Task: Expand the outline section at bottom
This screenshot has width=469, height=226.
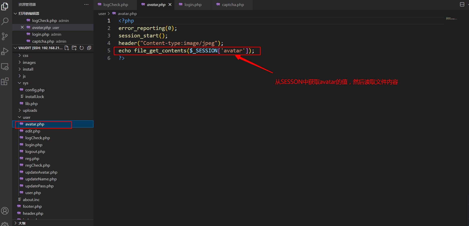Action: pyautogui.click(x=53, y=223)
